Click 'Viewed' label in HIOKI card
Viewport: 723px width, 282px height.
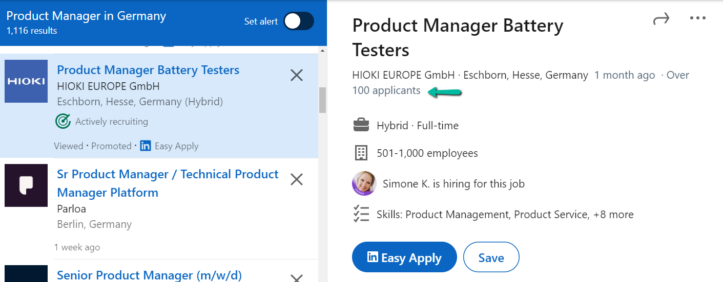(x=68, y=146)
